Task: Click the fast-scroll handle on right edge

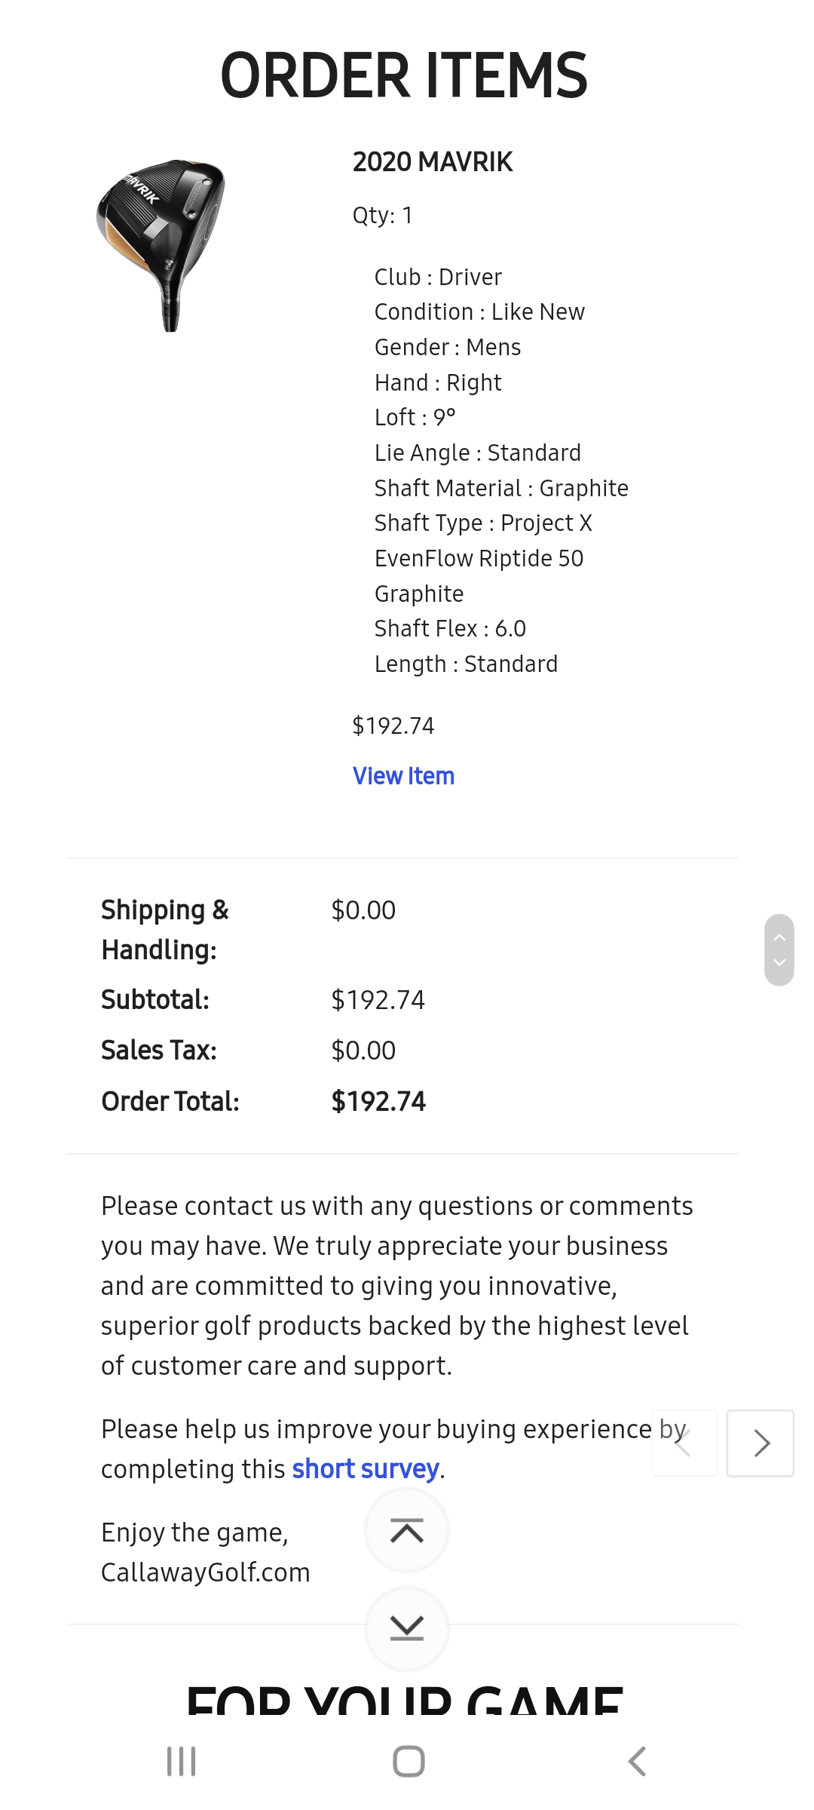Action: click(x=779, y=949)
